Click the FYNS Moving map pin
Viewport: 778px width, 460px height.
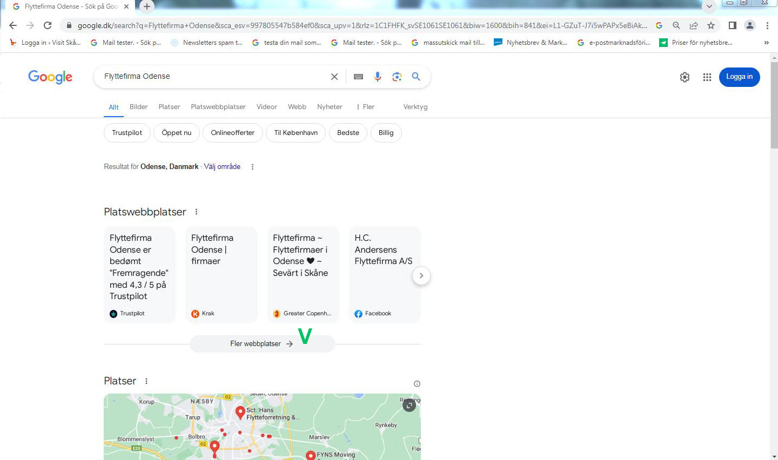pos(311,455)
